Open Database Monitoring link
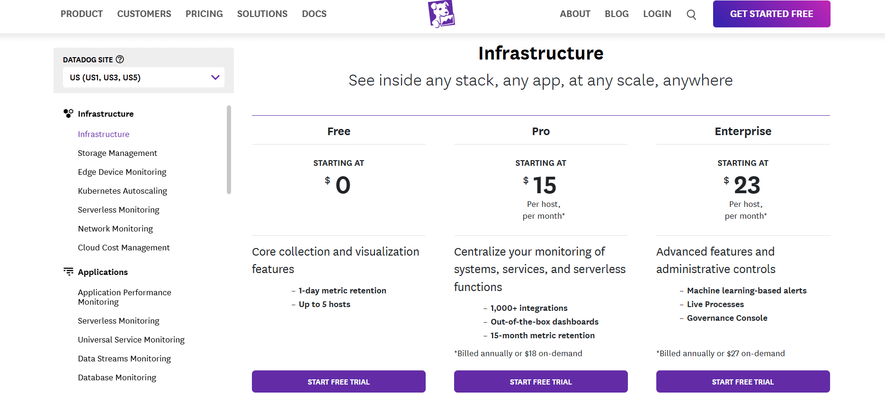This screenshot has height=394, width=885. 117,377
